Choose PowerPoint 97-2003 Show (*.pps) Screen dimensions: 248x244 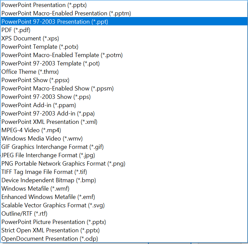click(124, 96)
